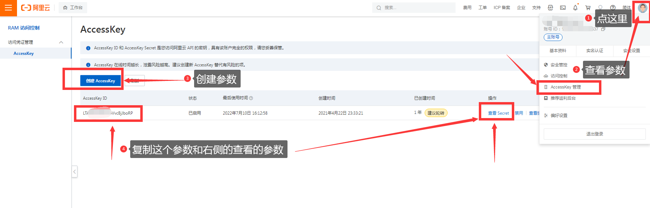Screen dimensions: 650x208
Task: Click the 搜索 search input field
Action: click(414, 8)
